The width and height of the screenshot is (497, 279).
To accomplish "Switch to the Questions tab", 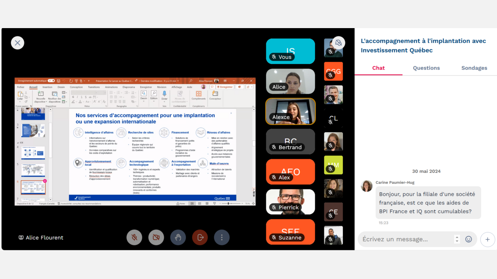I will (x=426, y=68).
